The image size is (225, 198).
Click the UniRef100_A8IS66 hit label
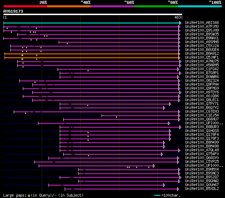coord(202,22)
